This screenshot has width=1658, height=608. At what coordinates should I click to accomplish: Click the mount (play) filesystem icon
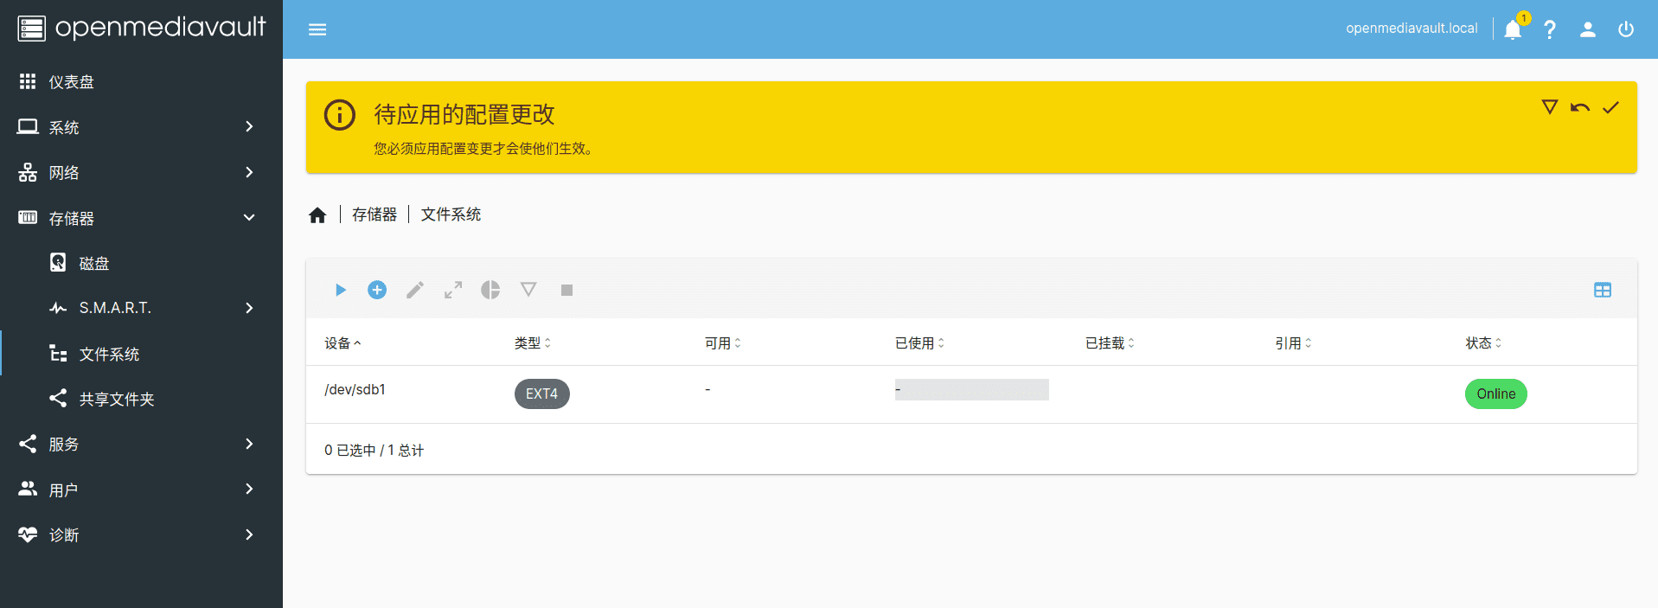point(340,290)
